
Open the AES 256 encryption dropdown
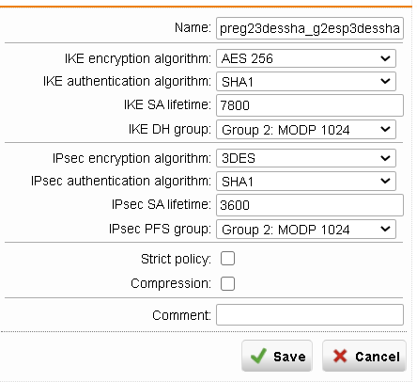coord(306,58)
